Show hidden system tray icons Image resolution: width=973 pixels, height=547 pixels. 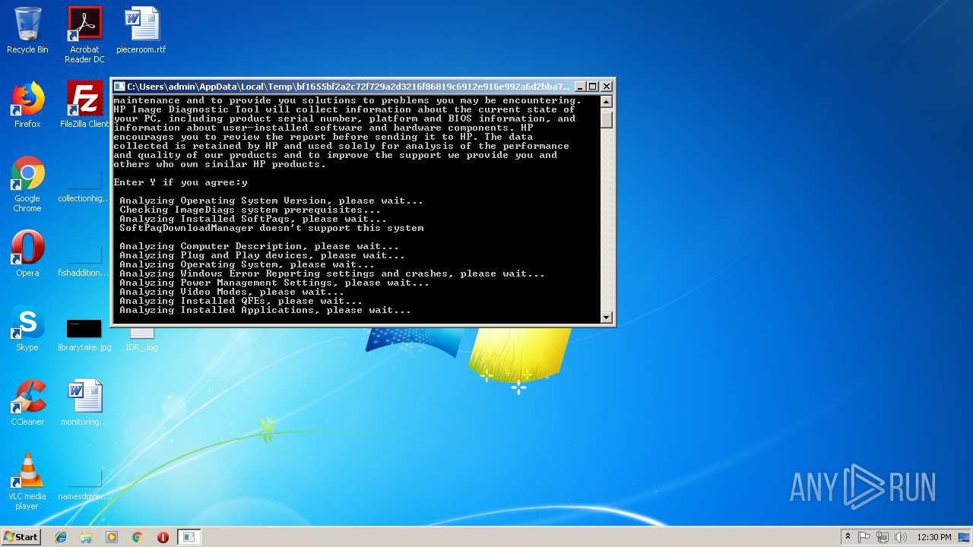pyautogui.click(x=848, y=537)
